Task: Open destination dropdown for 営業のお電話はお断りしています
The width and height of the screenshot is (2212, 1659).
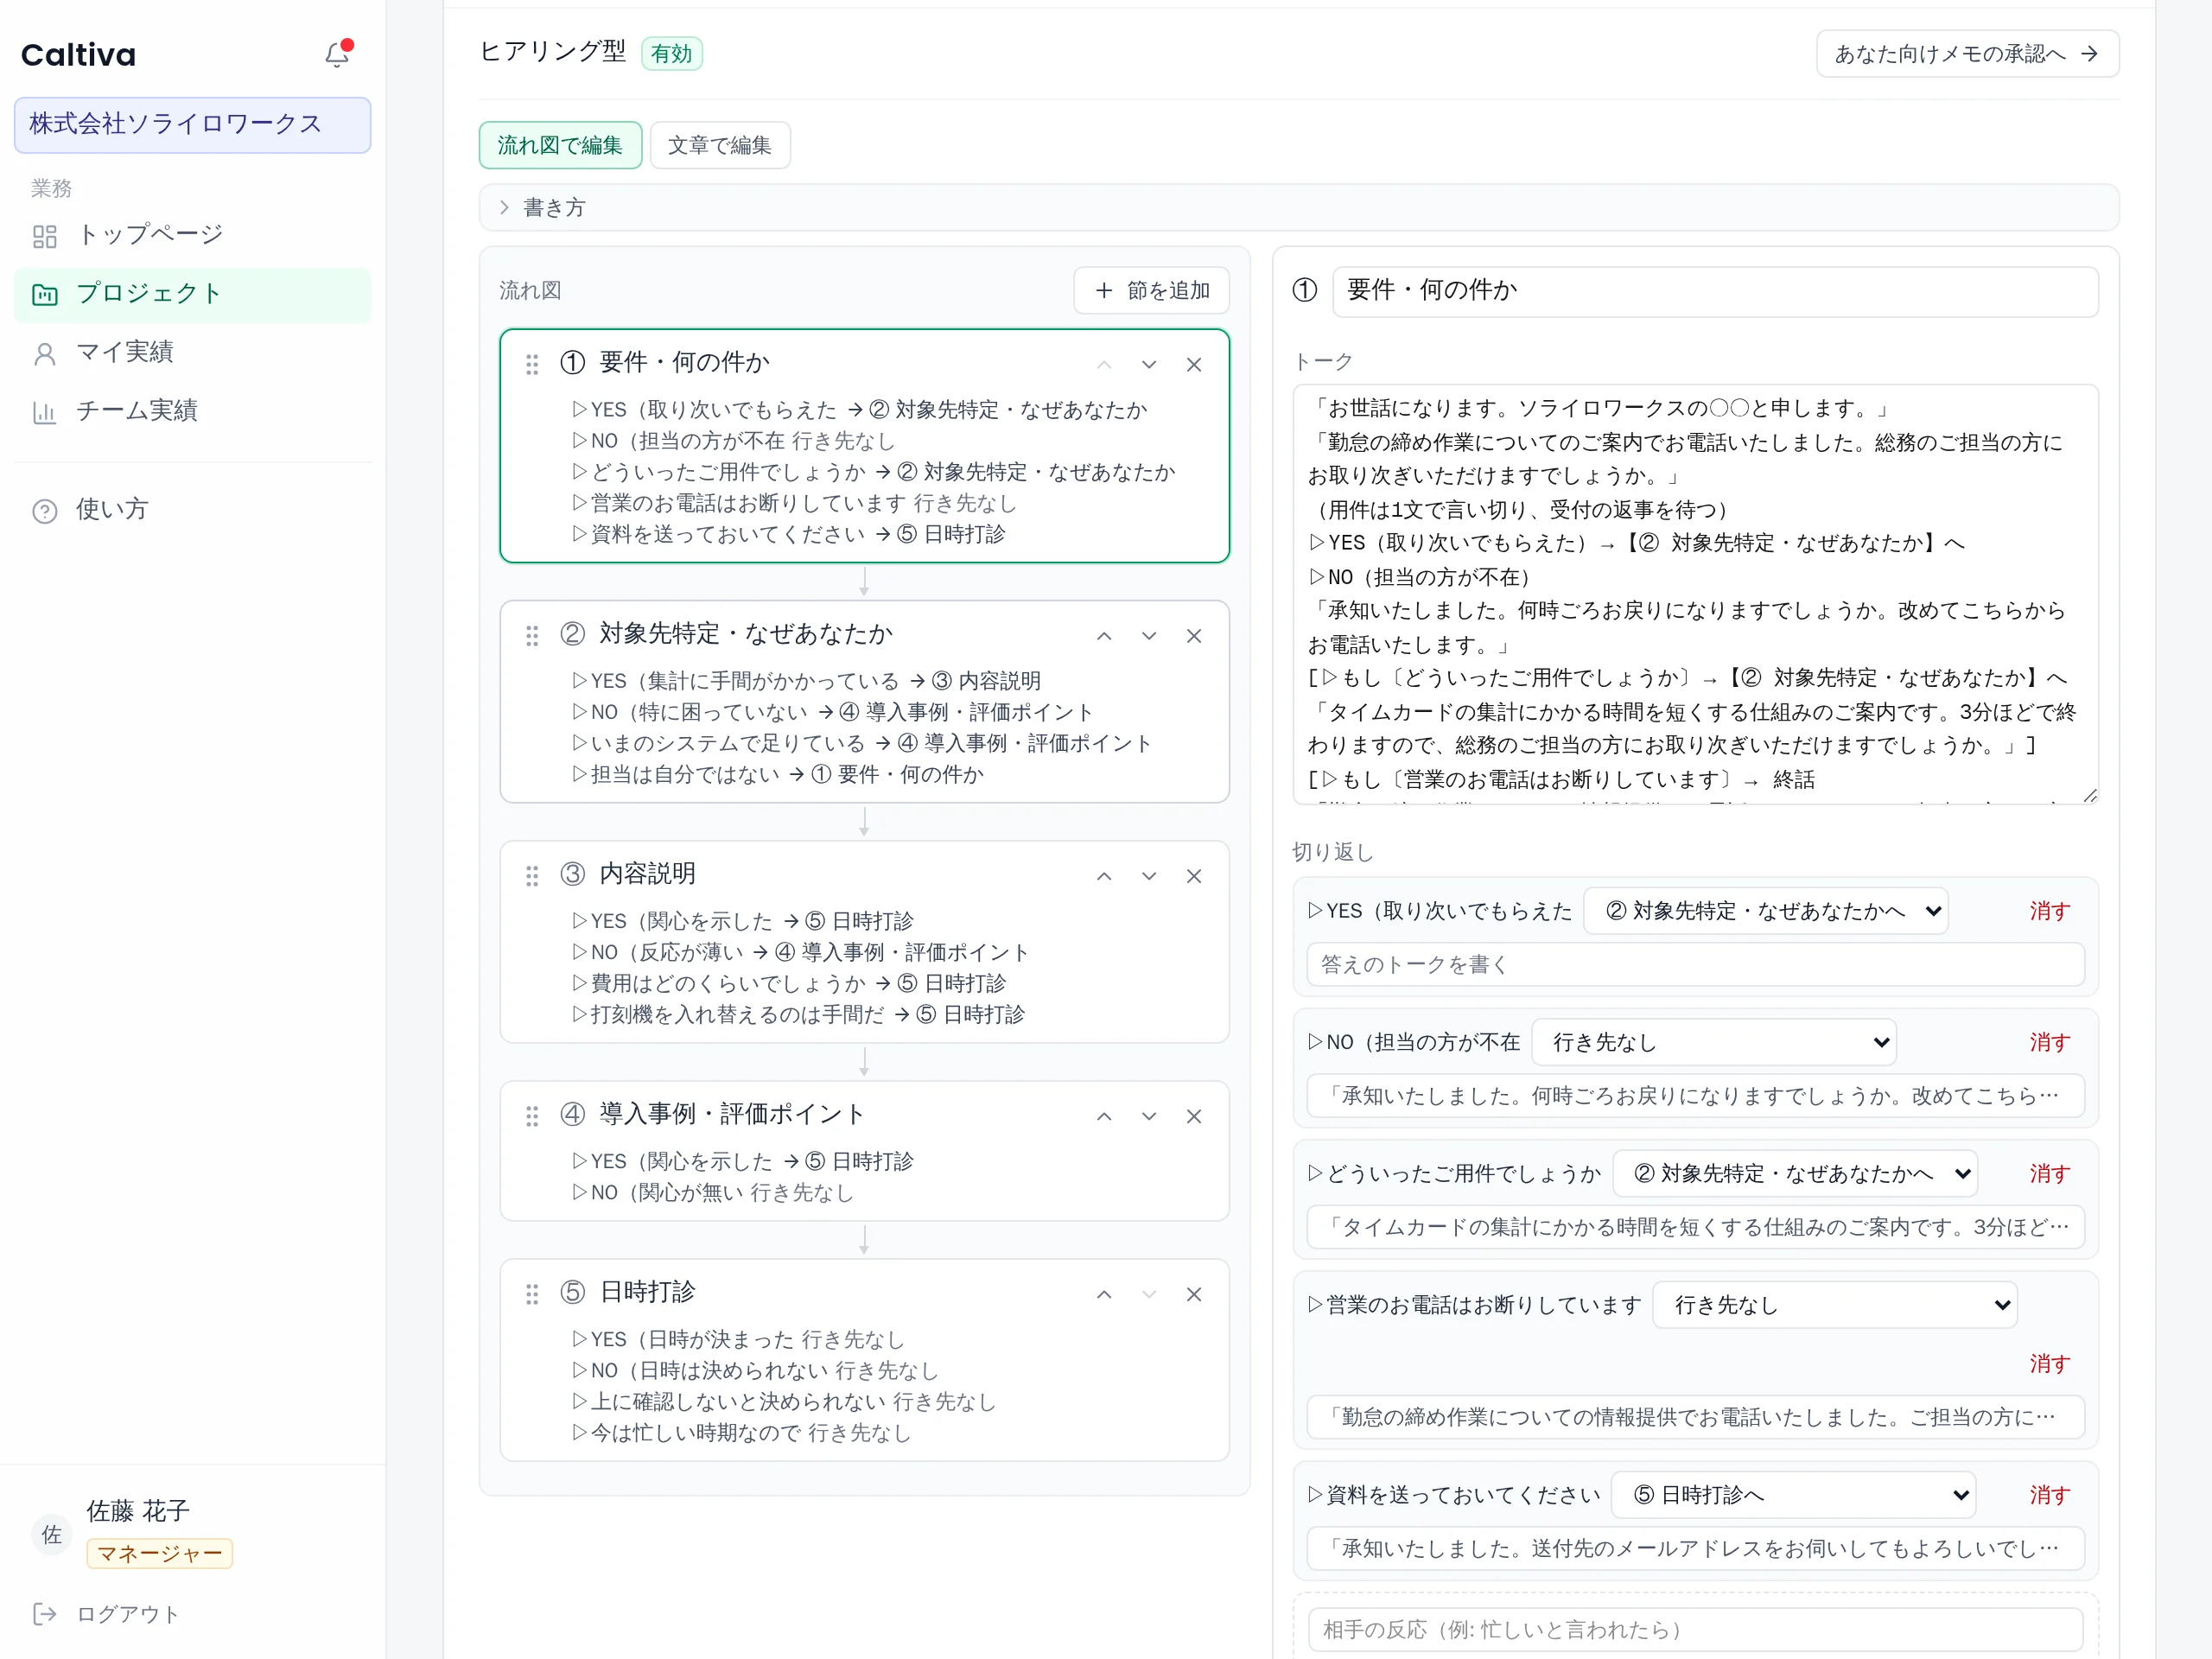Action: click(1835, 1305)
